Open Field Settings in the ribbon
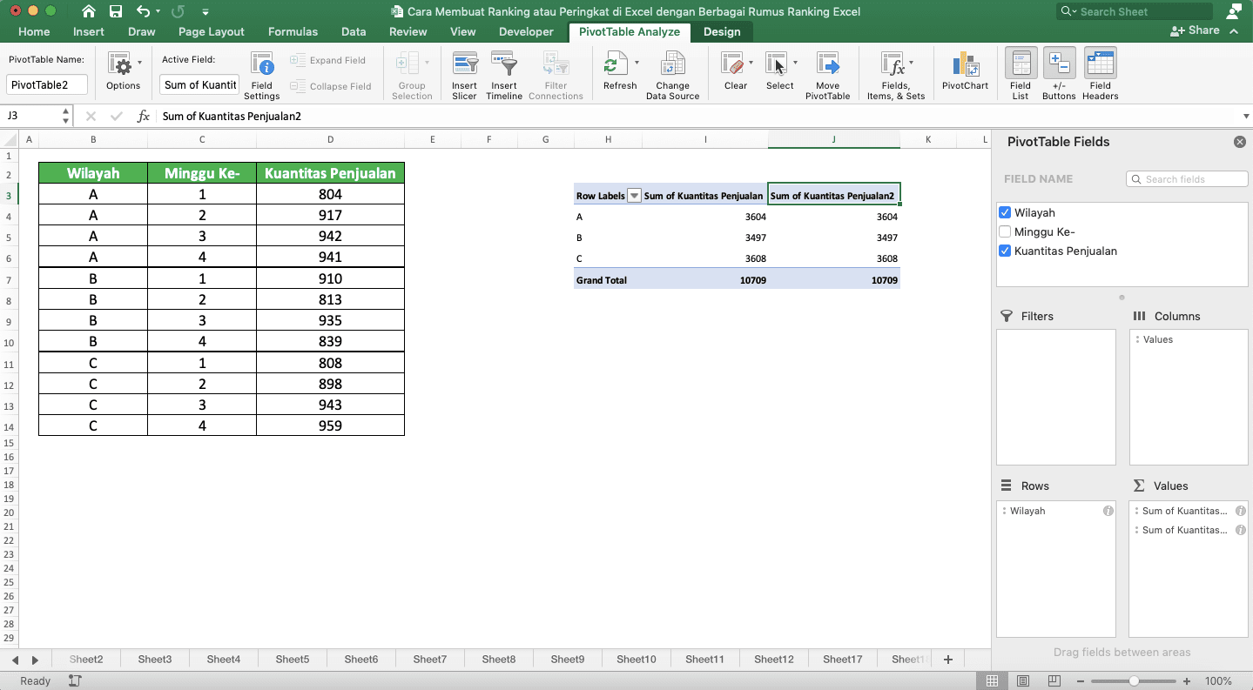This screenshot has width=1253, height=690. 262,75
